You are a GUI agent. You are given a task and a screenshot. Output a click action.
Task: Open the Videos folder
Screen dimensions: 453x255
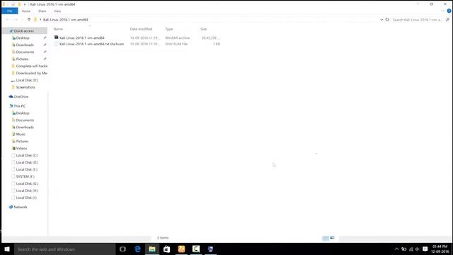(x=21, y=148)
